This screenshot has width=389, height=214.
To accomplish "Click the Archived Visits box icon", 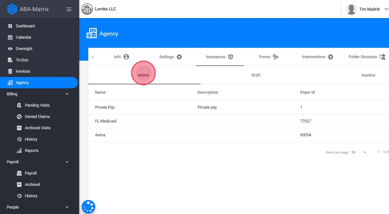I will [x=19, y=128].
